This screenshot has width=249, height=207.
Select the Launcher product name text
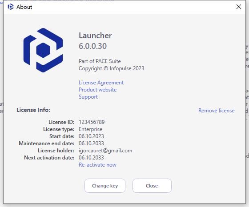pos(95,36)
